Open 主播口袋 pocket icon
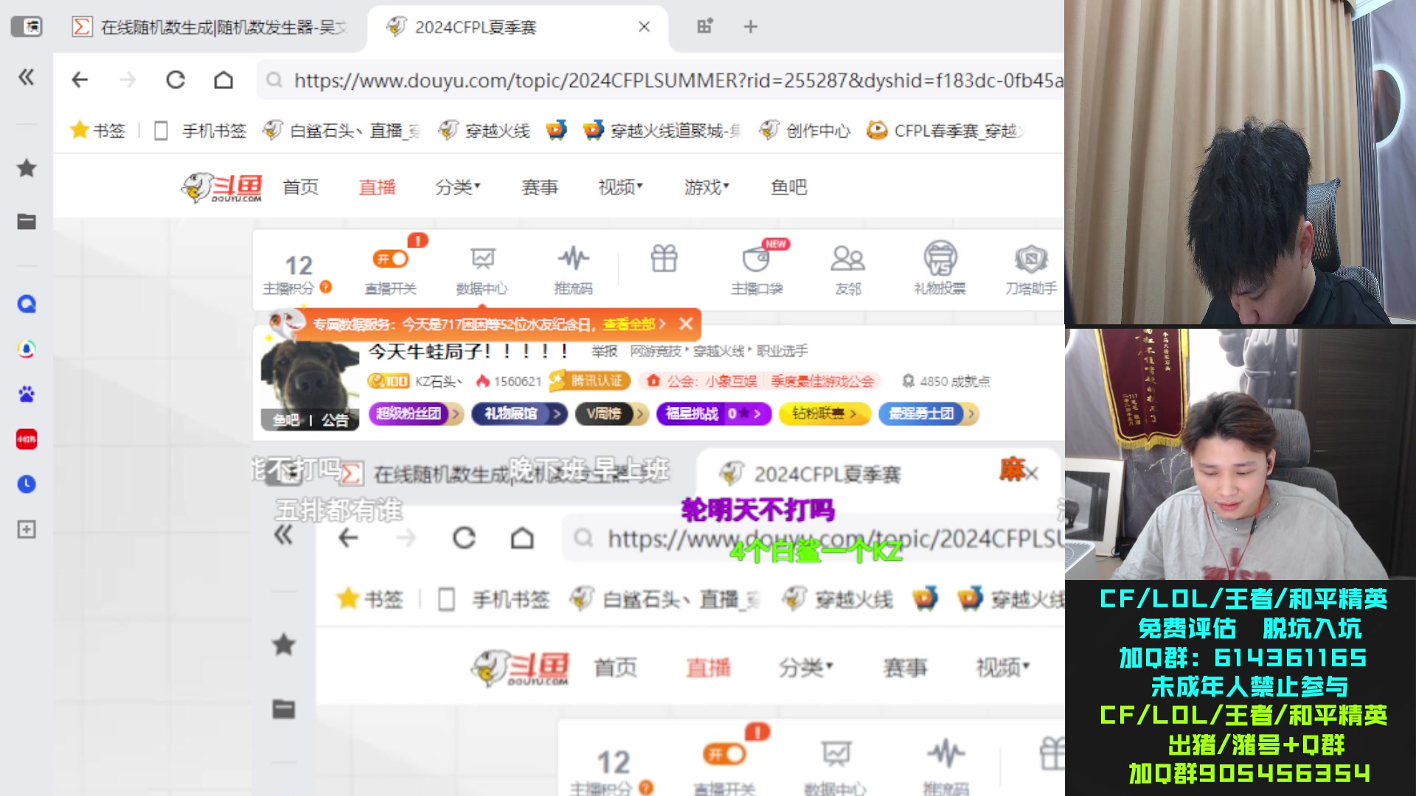Viewport: 1416px width, 796px height. (757, 269)
